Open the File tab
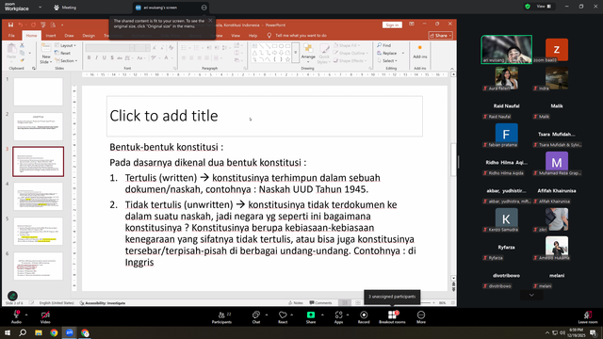This screenshot has width=603, height=339. click(11, 36)
